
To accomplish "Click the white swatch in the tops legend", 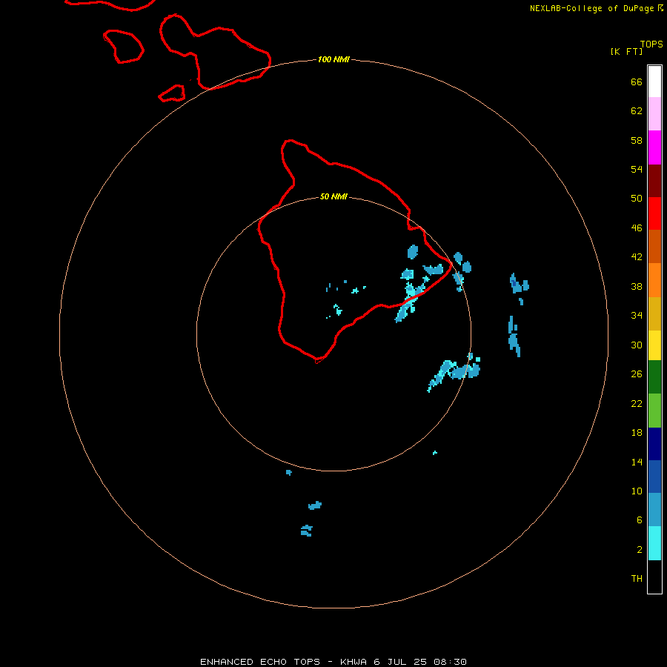I will click(654, 82).
